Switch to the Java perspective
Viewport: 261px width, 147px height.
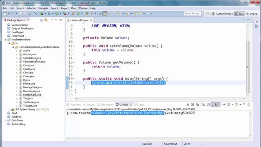tap(239, 13)
